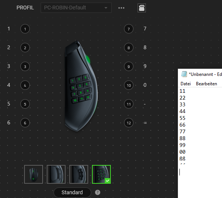This screenshot has width=222, height=198.
Task: Expand profile list with dropdown arrow
Action: click(x=106, y=8)
